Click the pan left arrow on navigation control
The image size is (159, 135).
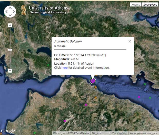click(x=6, y=11)
